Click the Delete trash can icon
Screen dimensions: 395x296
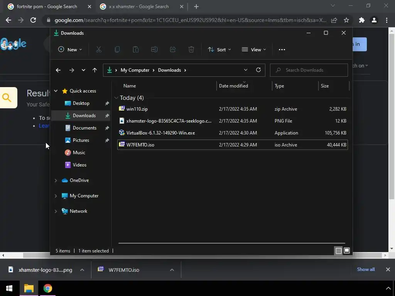pyautogui.click(x=191, y=49)
